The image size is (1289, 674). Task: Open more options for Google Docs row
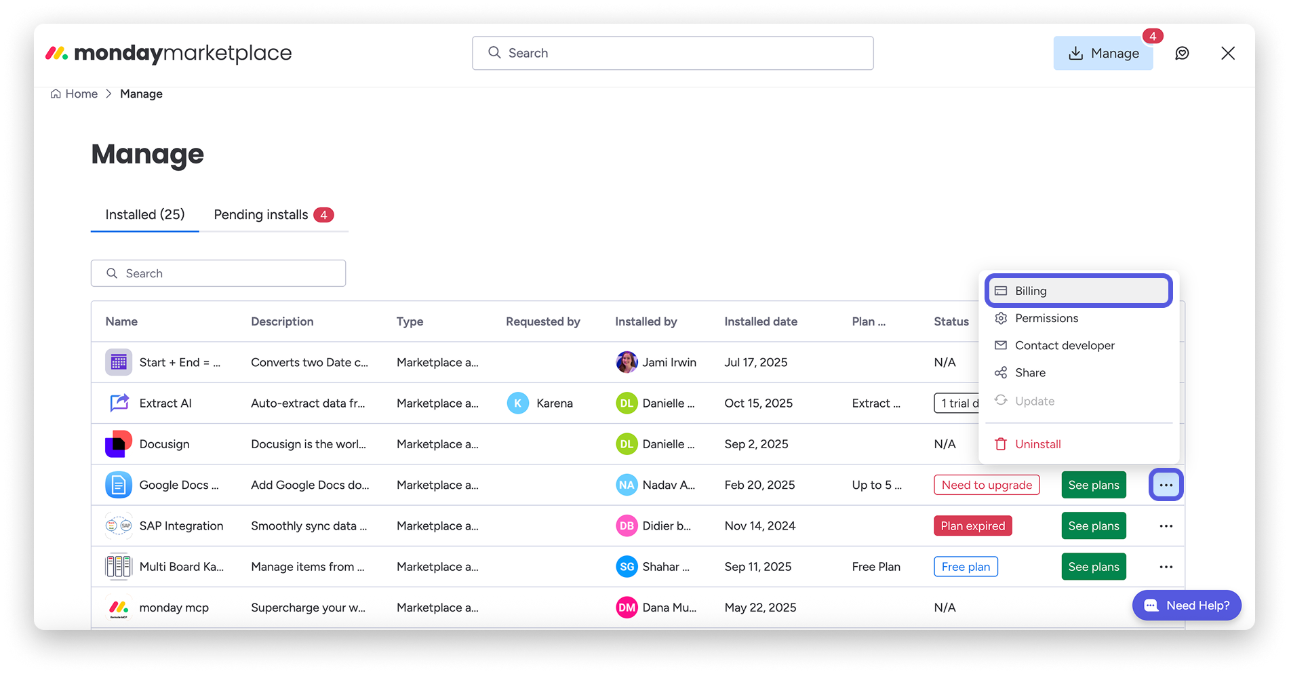coord(1166,485)
